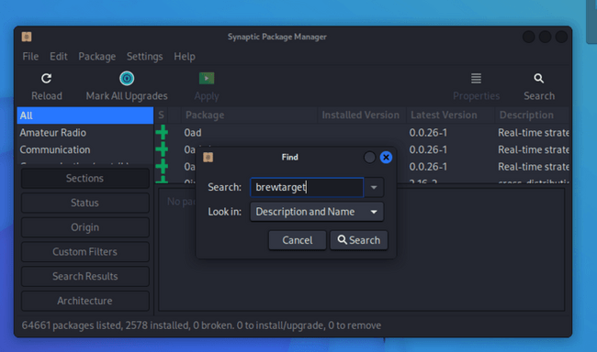Click the green status icon of the second row below 0ad

pos(162,167)
